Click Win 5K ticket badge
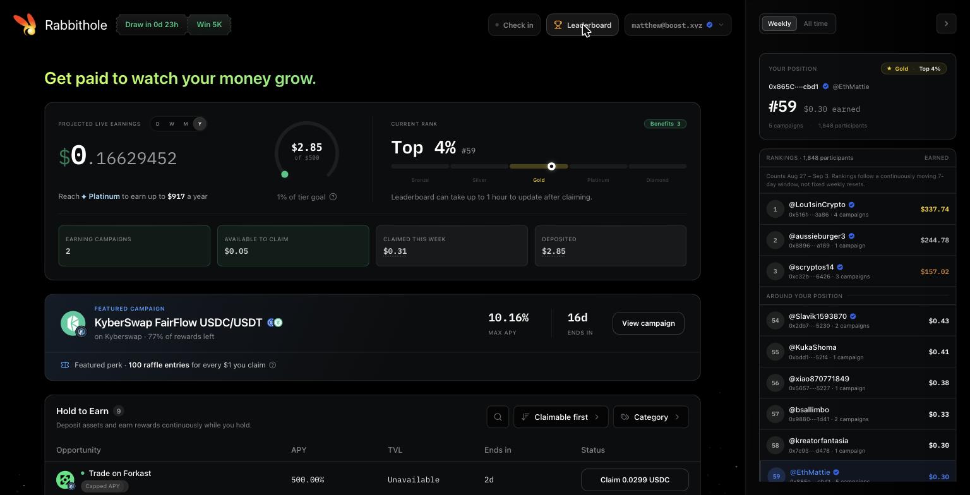The width and height of the screenshot is (970, 495). pyautogui.click(x=209, y=25)
